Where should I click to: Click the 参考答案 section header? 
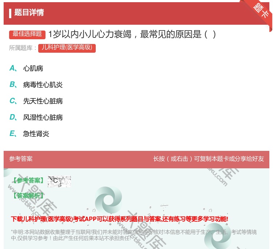(x=21, y=159)
